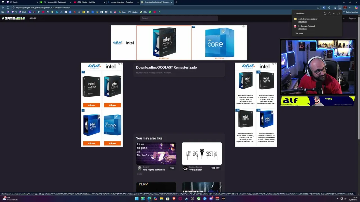Screen dimensions: 360x202
Task: Show hidden system tray icons
Action: coord(337,199)
